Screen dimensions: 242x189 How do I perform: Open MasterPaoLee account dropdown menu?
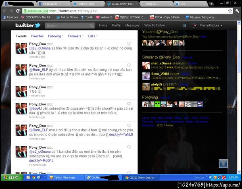[207, 25]
